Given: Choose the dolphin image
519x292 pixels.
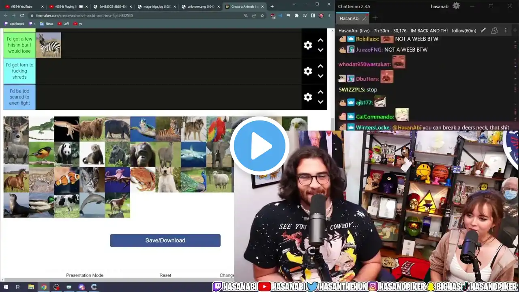Looking at the screenshot, I should point(92,205).
